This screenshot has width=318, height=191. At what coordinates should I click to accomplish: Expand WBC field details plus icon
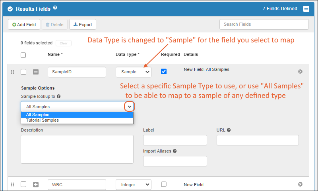click(36, 184)
